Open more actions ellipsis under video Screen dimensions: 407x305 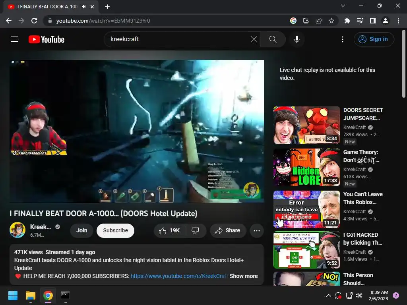[256, 231]
